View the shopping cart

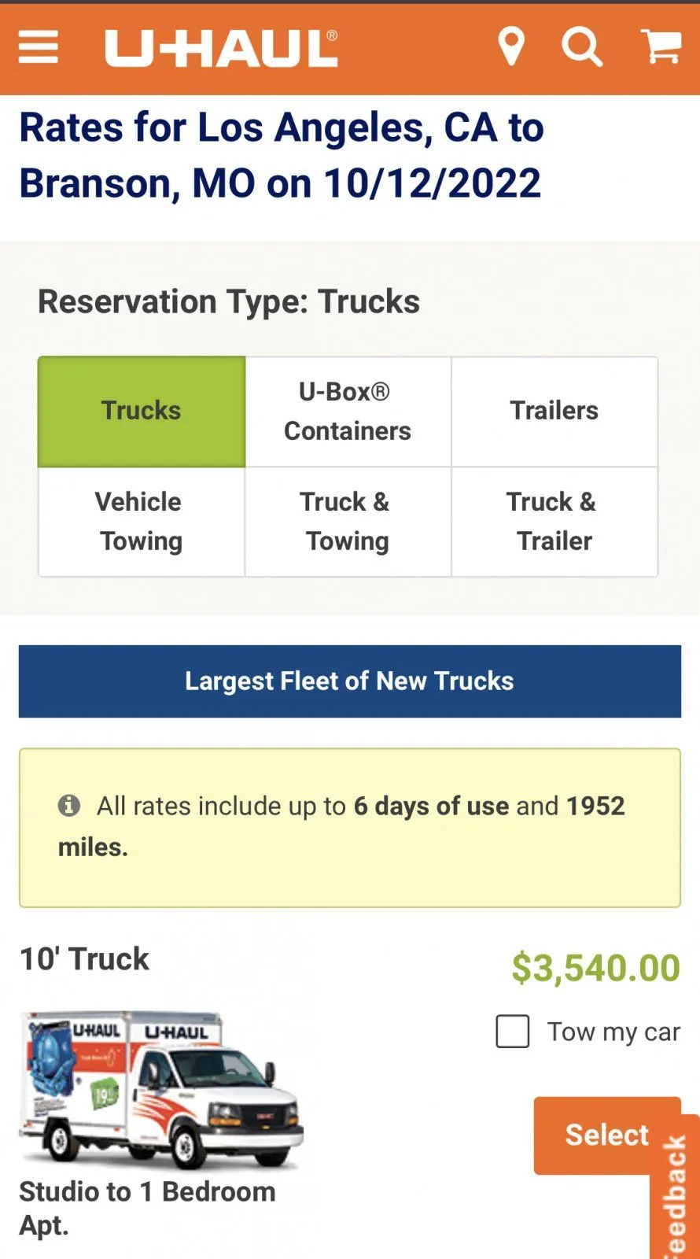(x=661, y=47)
